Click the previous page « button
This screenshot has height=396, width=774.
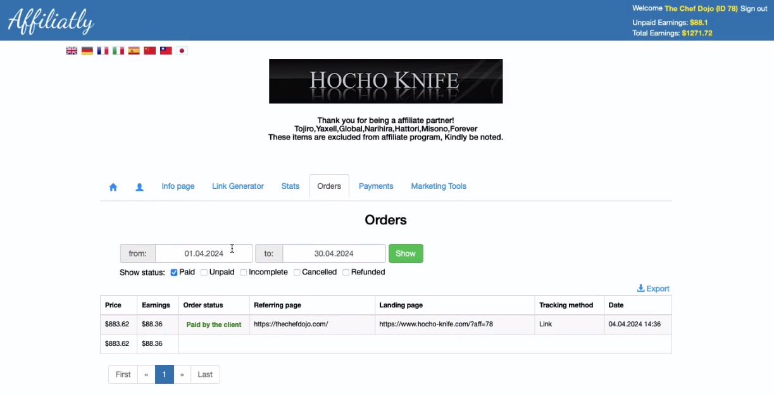coord(146,374)
